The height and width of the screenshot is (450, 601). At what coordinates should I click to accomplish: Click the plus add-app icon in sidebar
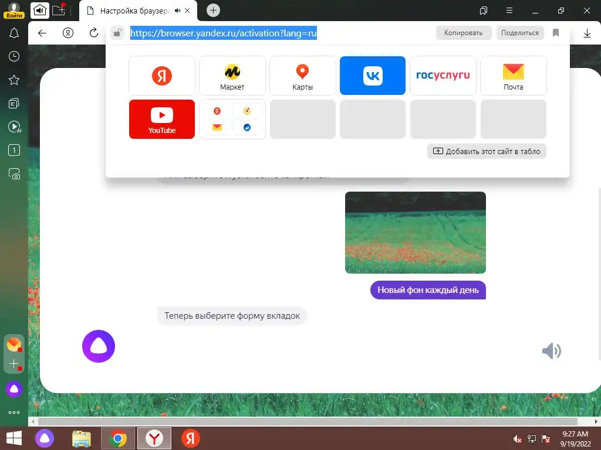(14, 363)
